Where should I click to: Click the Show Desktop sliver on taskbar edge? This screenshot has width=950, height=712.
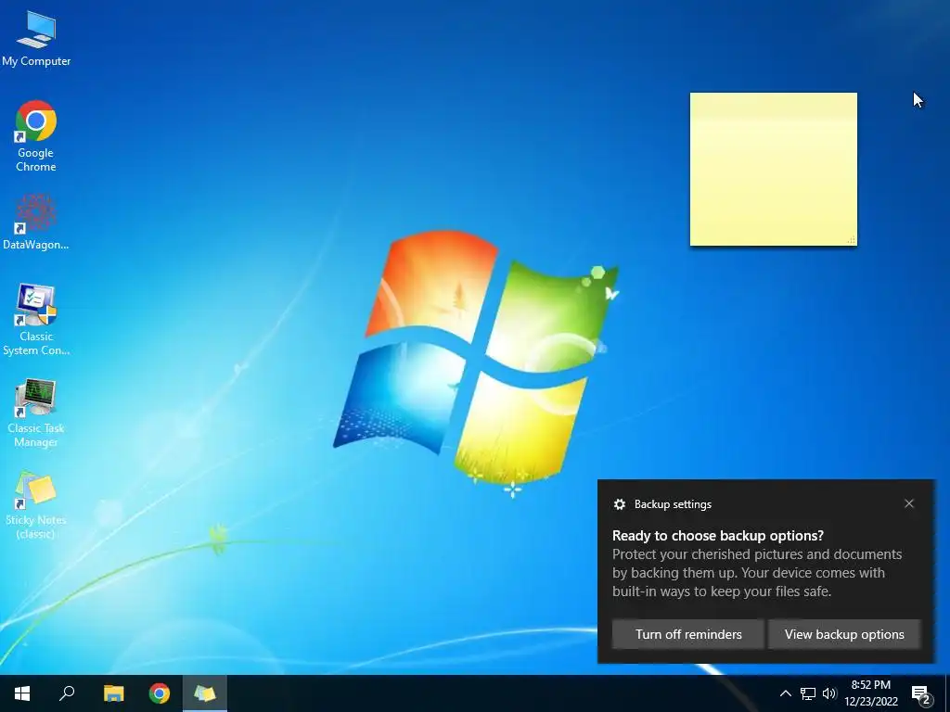pos(947,693)
